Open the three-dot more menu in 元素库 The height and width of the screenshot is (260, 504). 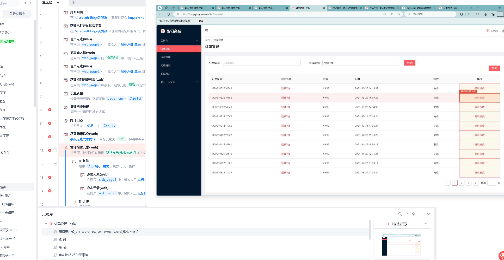[x=420, y=214]
